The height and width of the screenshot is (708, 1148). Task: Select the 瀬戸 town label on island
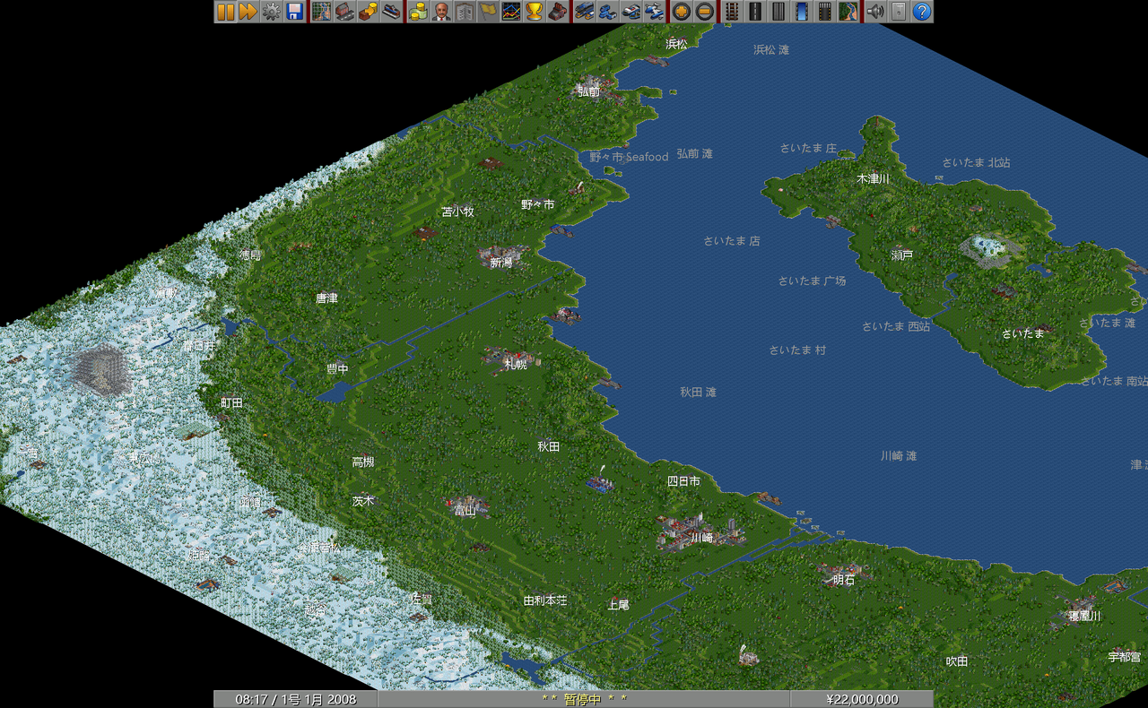coord(901,255)
